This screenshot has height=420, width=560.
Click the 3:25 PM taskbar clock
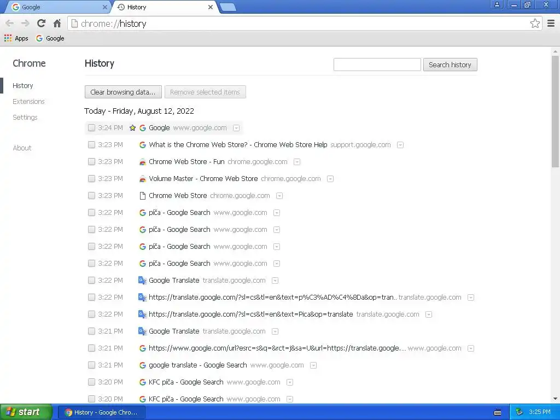coord(540,412)
